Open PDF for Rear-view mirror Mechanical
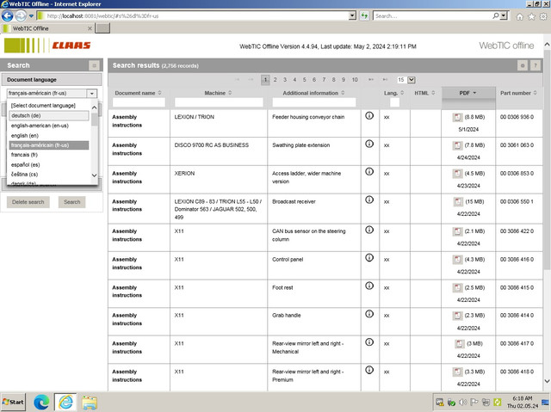This screenshot has width=551, height=412. coord(459,343)
